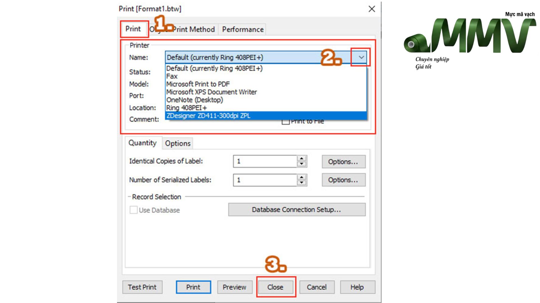Switch to the Options sub-tab
This screenshot has height=303, width=540.
(x=177, y=143)
